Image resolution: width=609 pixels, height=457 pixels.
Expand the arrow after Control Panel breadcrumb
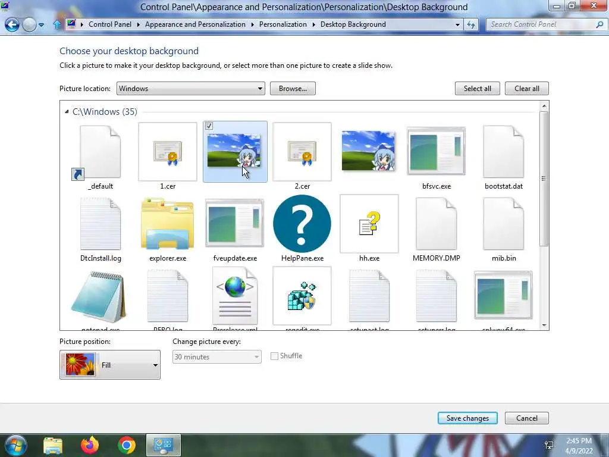tap(138, 24)
